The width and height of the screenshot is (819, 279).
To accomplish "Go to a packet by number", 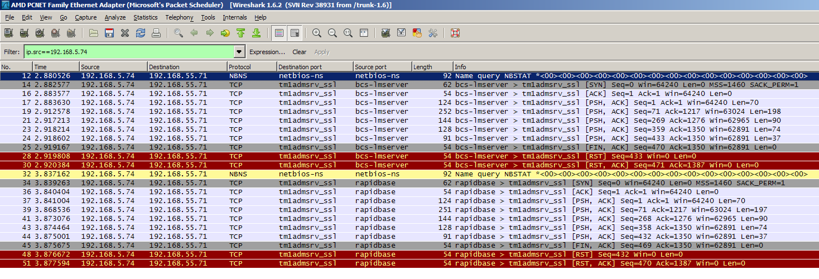I will click(x=225, y=33).
